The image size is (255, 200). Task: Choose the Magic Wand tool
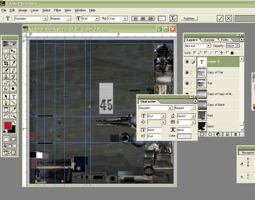pyautogui.click(x=13, y=57)
